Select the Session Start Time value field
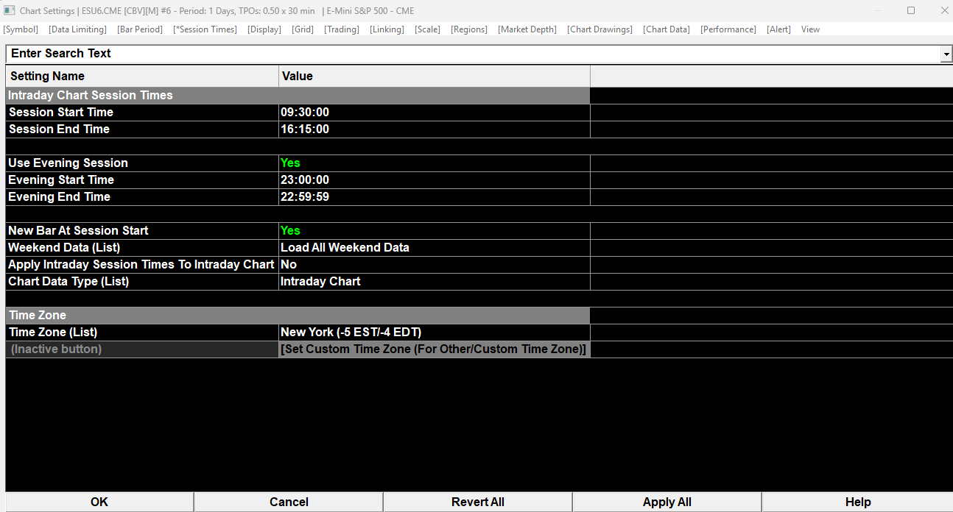This screenshot has width=953, height=512. coord(435,113)
